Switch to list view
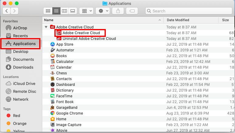Image resolution: width=235 pixels, height=133 pixels. tap(56, 11)
